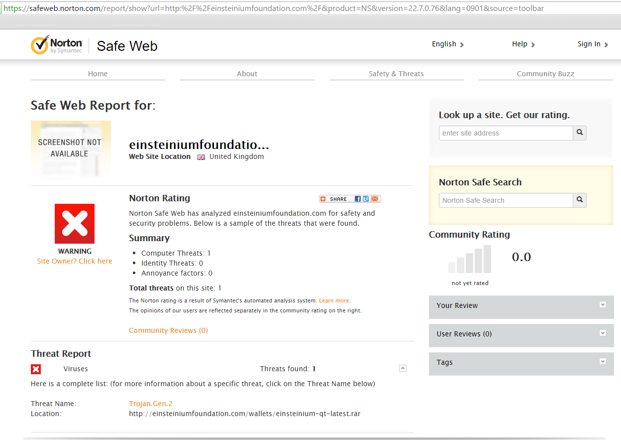Click the Annoyance factors: 0 summary item

177,273
